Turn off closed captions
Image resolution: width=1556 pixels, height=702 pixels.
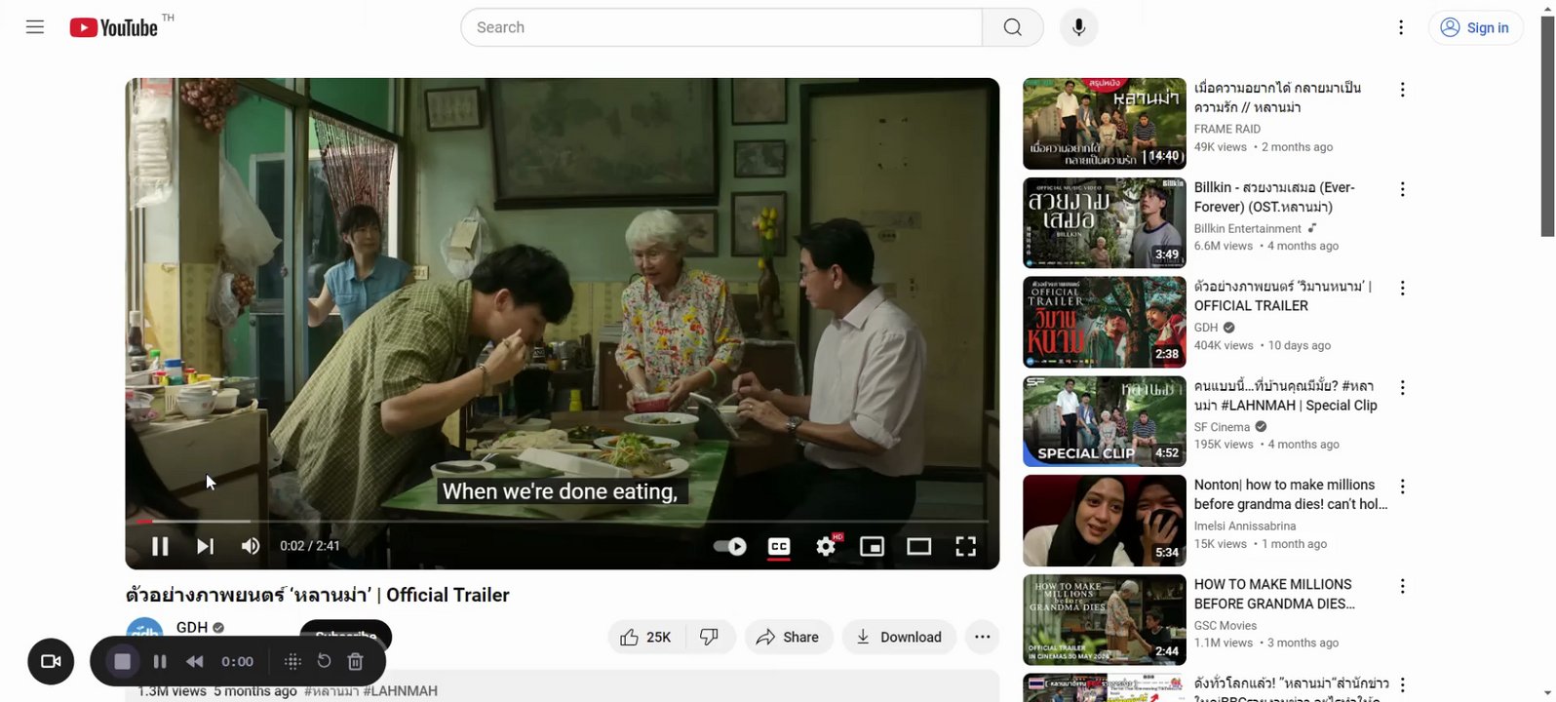pos(779,546)
